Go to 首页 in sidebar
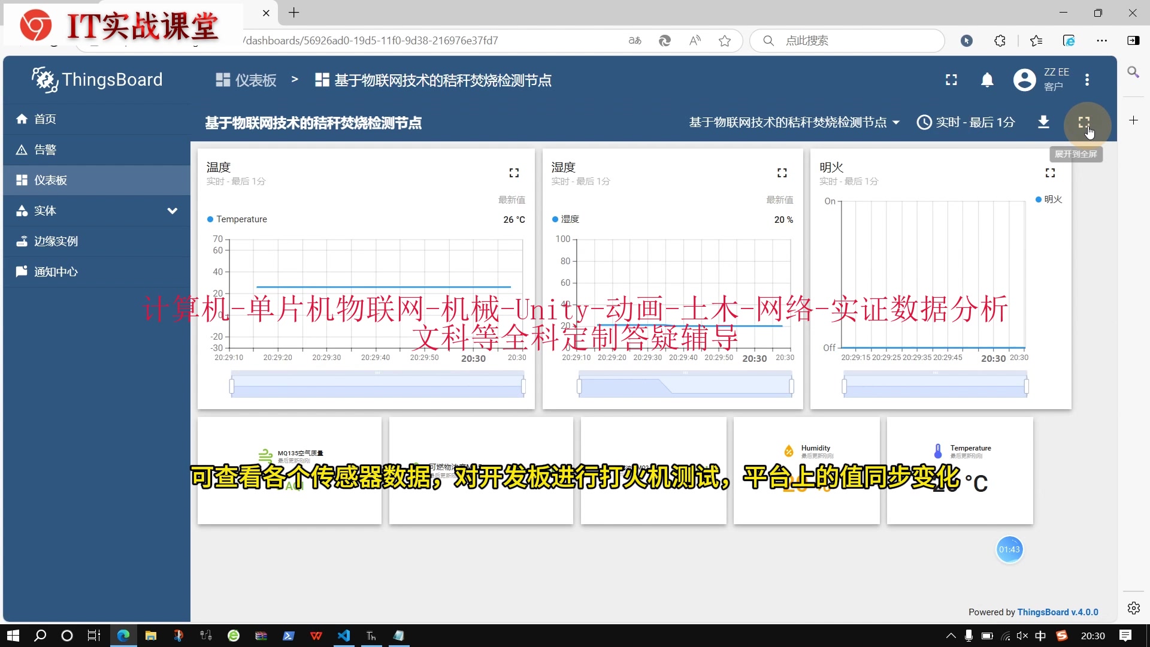1150x647 pixels. [45, 119]
